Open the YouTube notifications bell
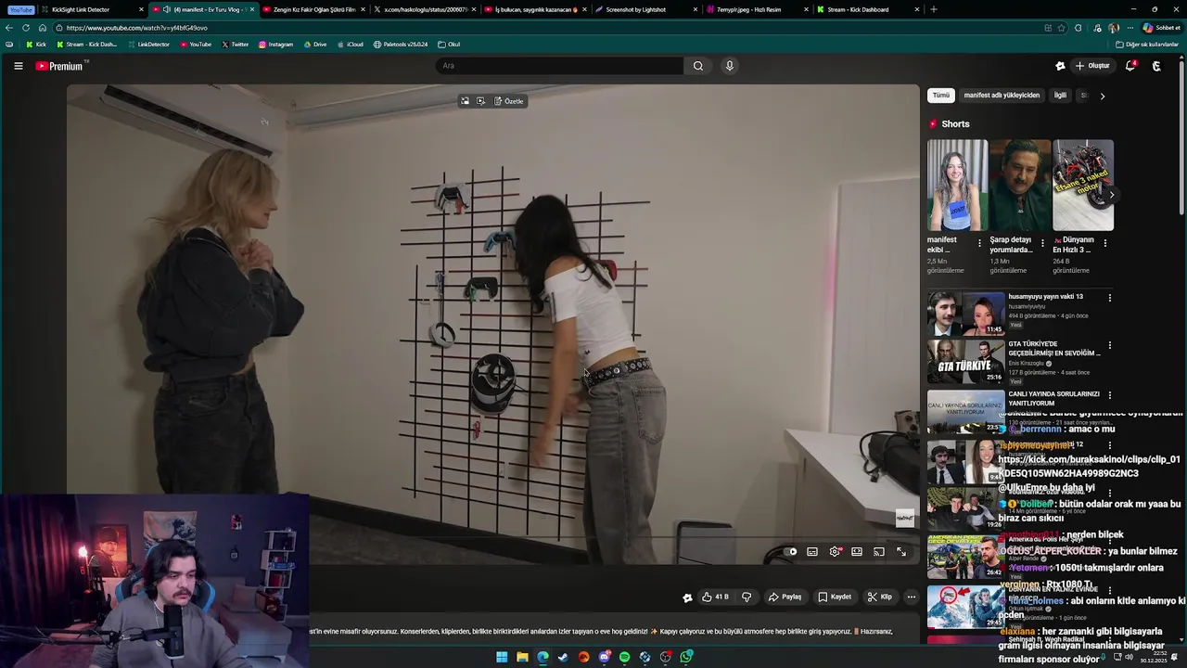 [1130, 66]
